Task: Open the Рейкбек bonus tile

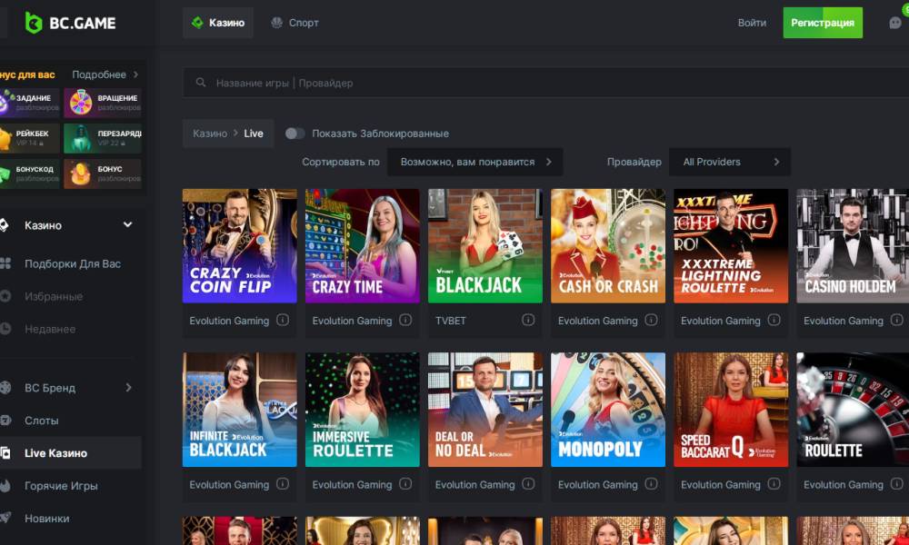Action: (x=29, y=138)
